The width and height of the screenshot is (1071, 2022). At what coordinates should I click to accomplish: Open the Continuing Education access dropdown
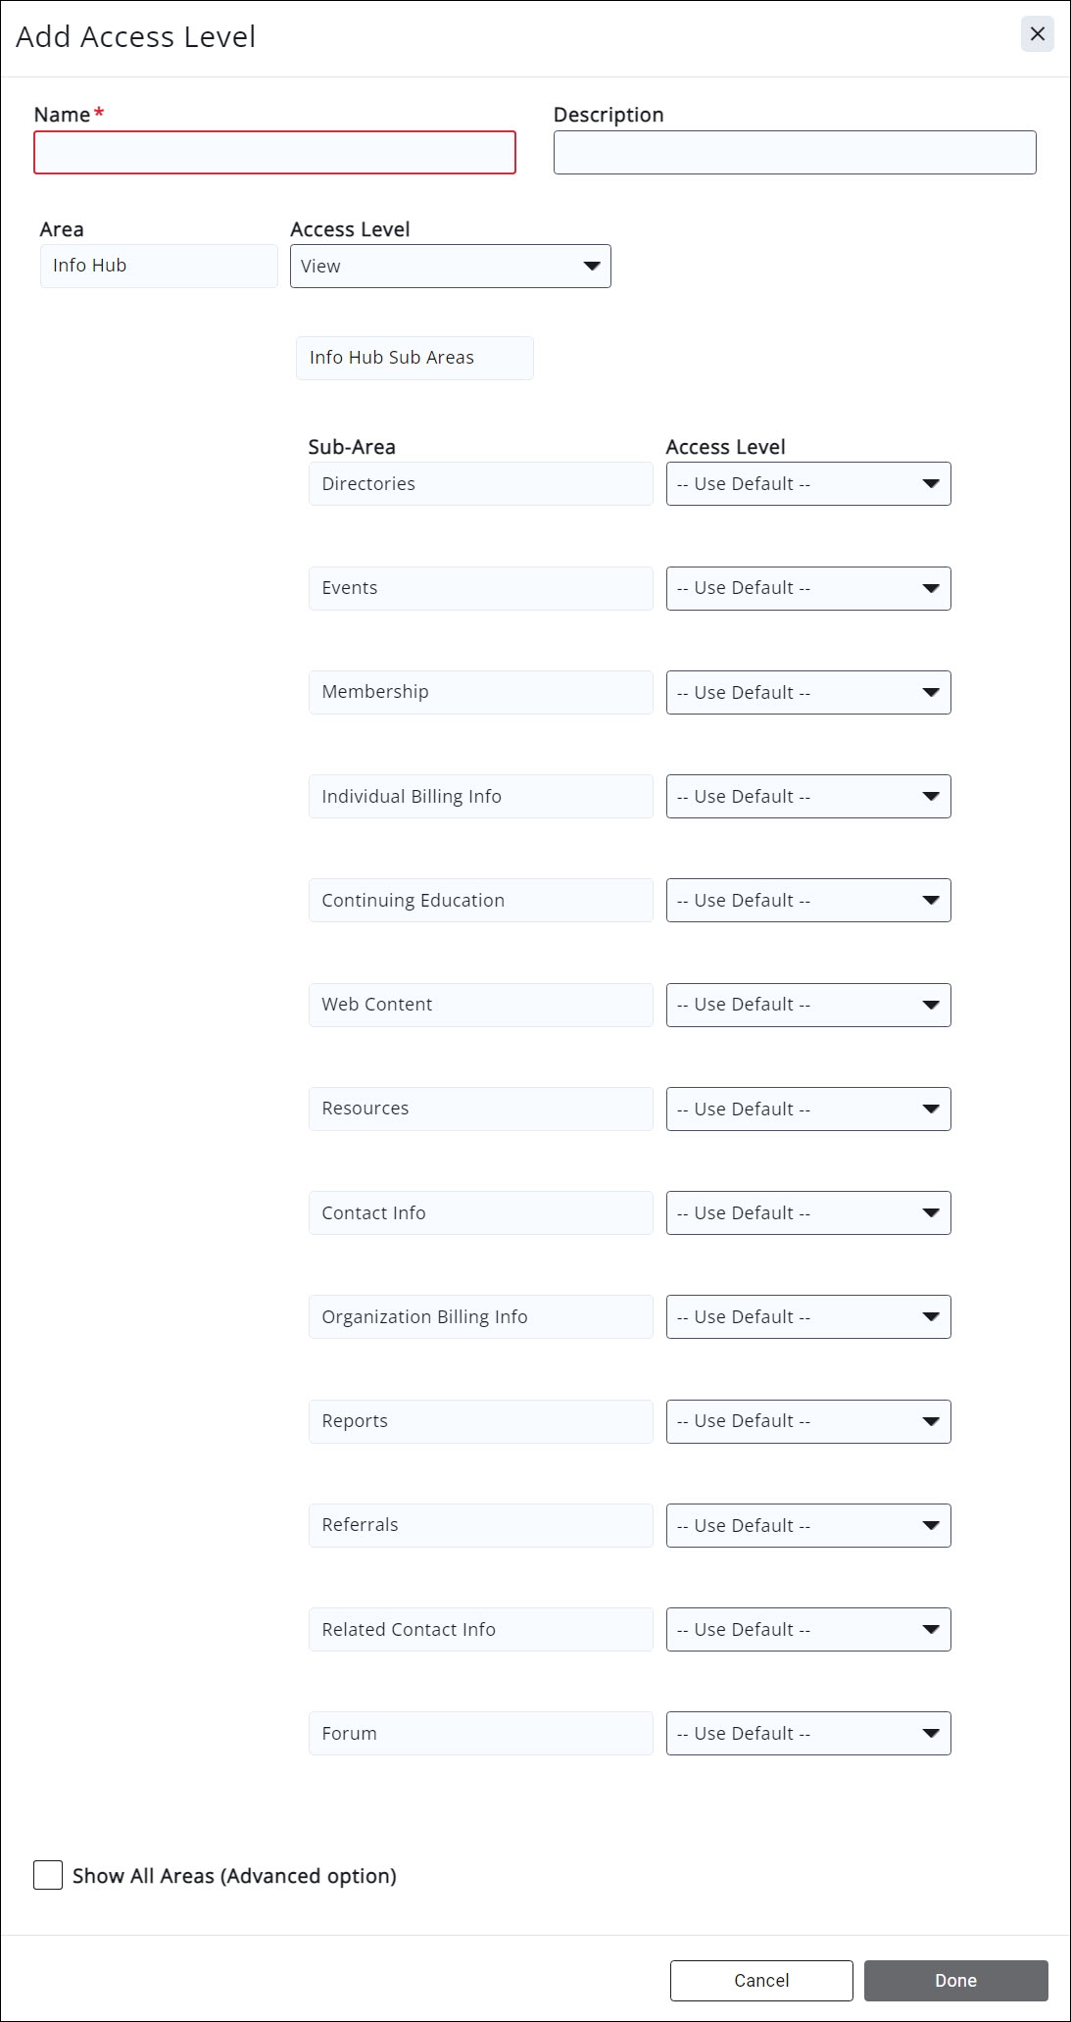tap(807, 900)
